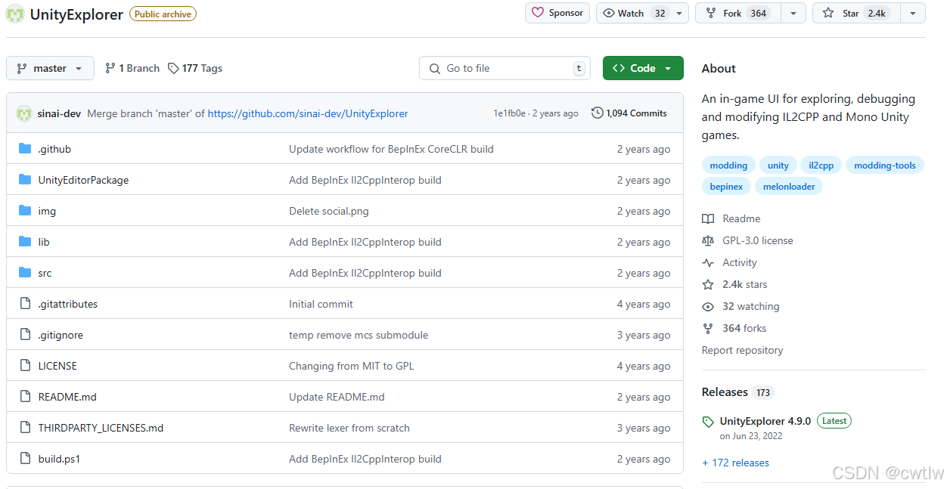
Task: Click the build.ps1 file icon
Action: pyautogui.click(x=25, y=459)
